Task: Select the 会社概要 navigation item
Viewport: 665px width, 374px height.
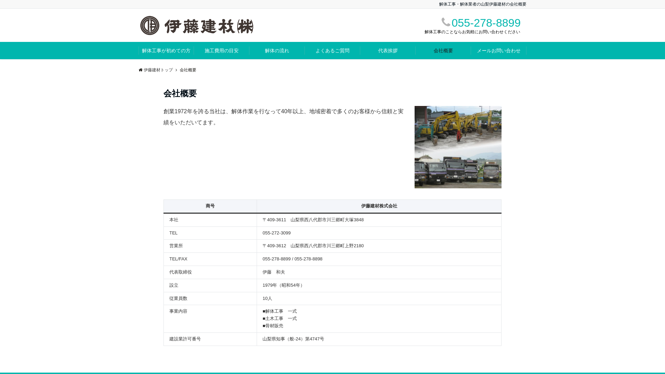Action: click(443, 51)
